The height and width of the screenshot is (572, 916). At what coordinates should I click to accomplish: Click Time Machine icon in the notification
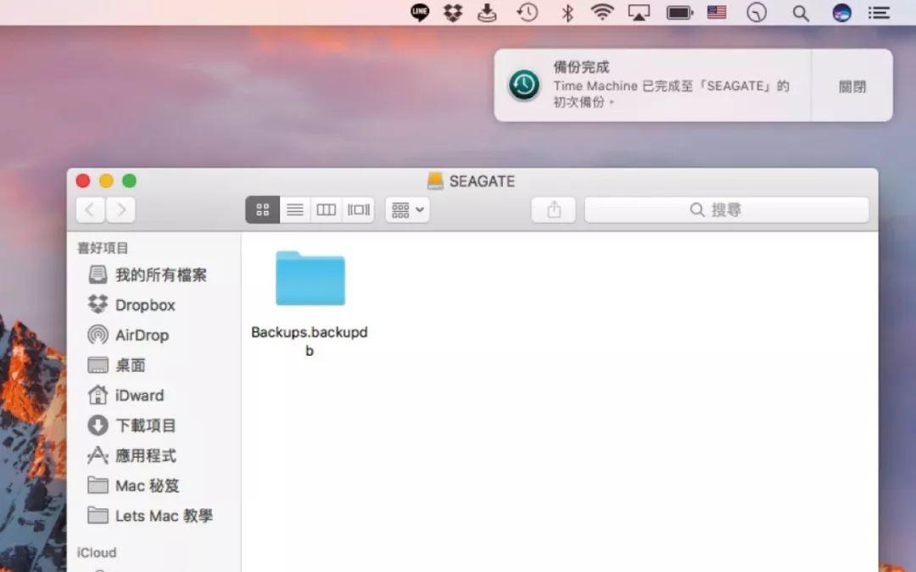pos(524,86)
